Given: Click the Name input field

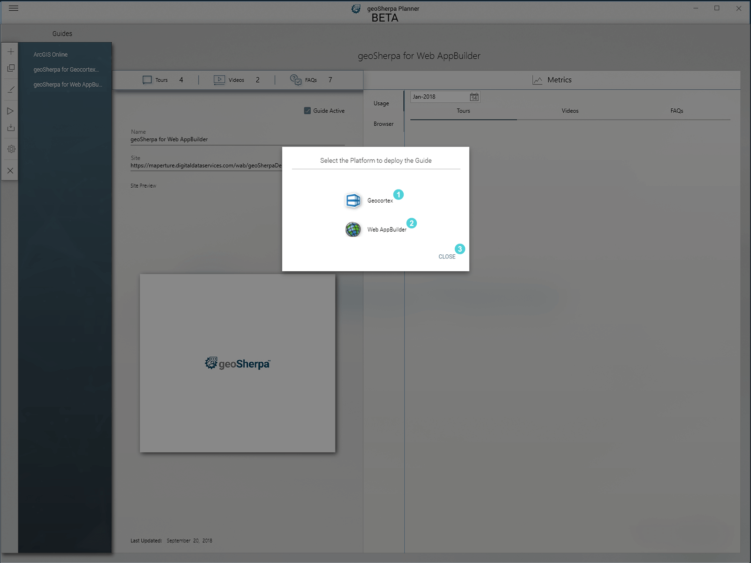Looking at the screenshot, I should point(238,140).
